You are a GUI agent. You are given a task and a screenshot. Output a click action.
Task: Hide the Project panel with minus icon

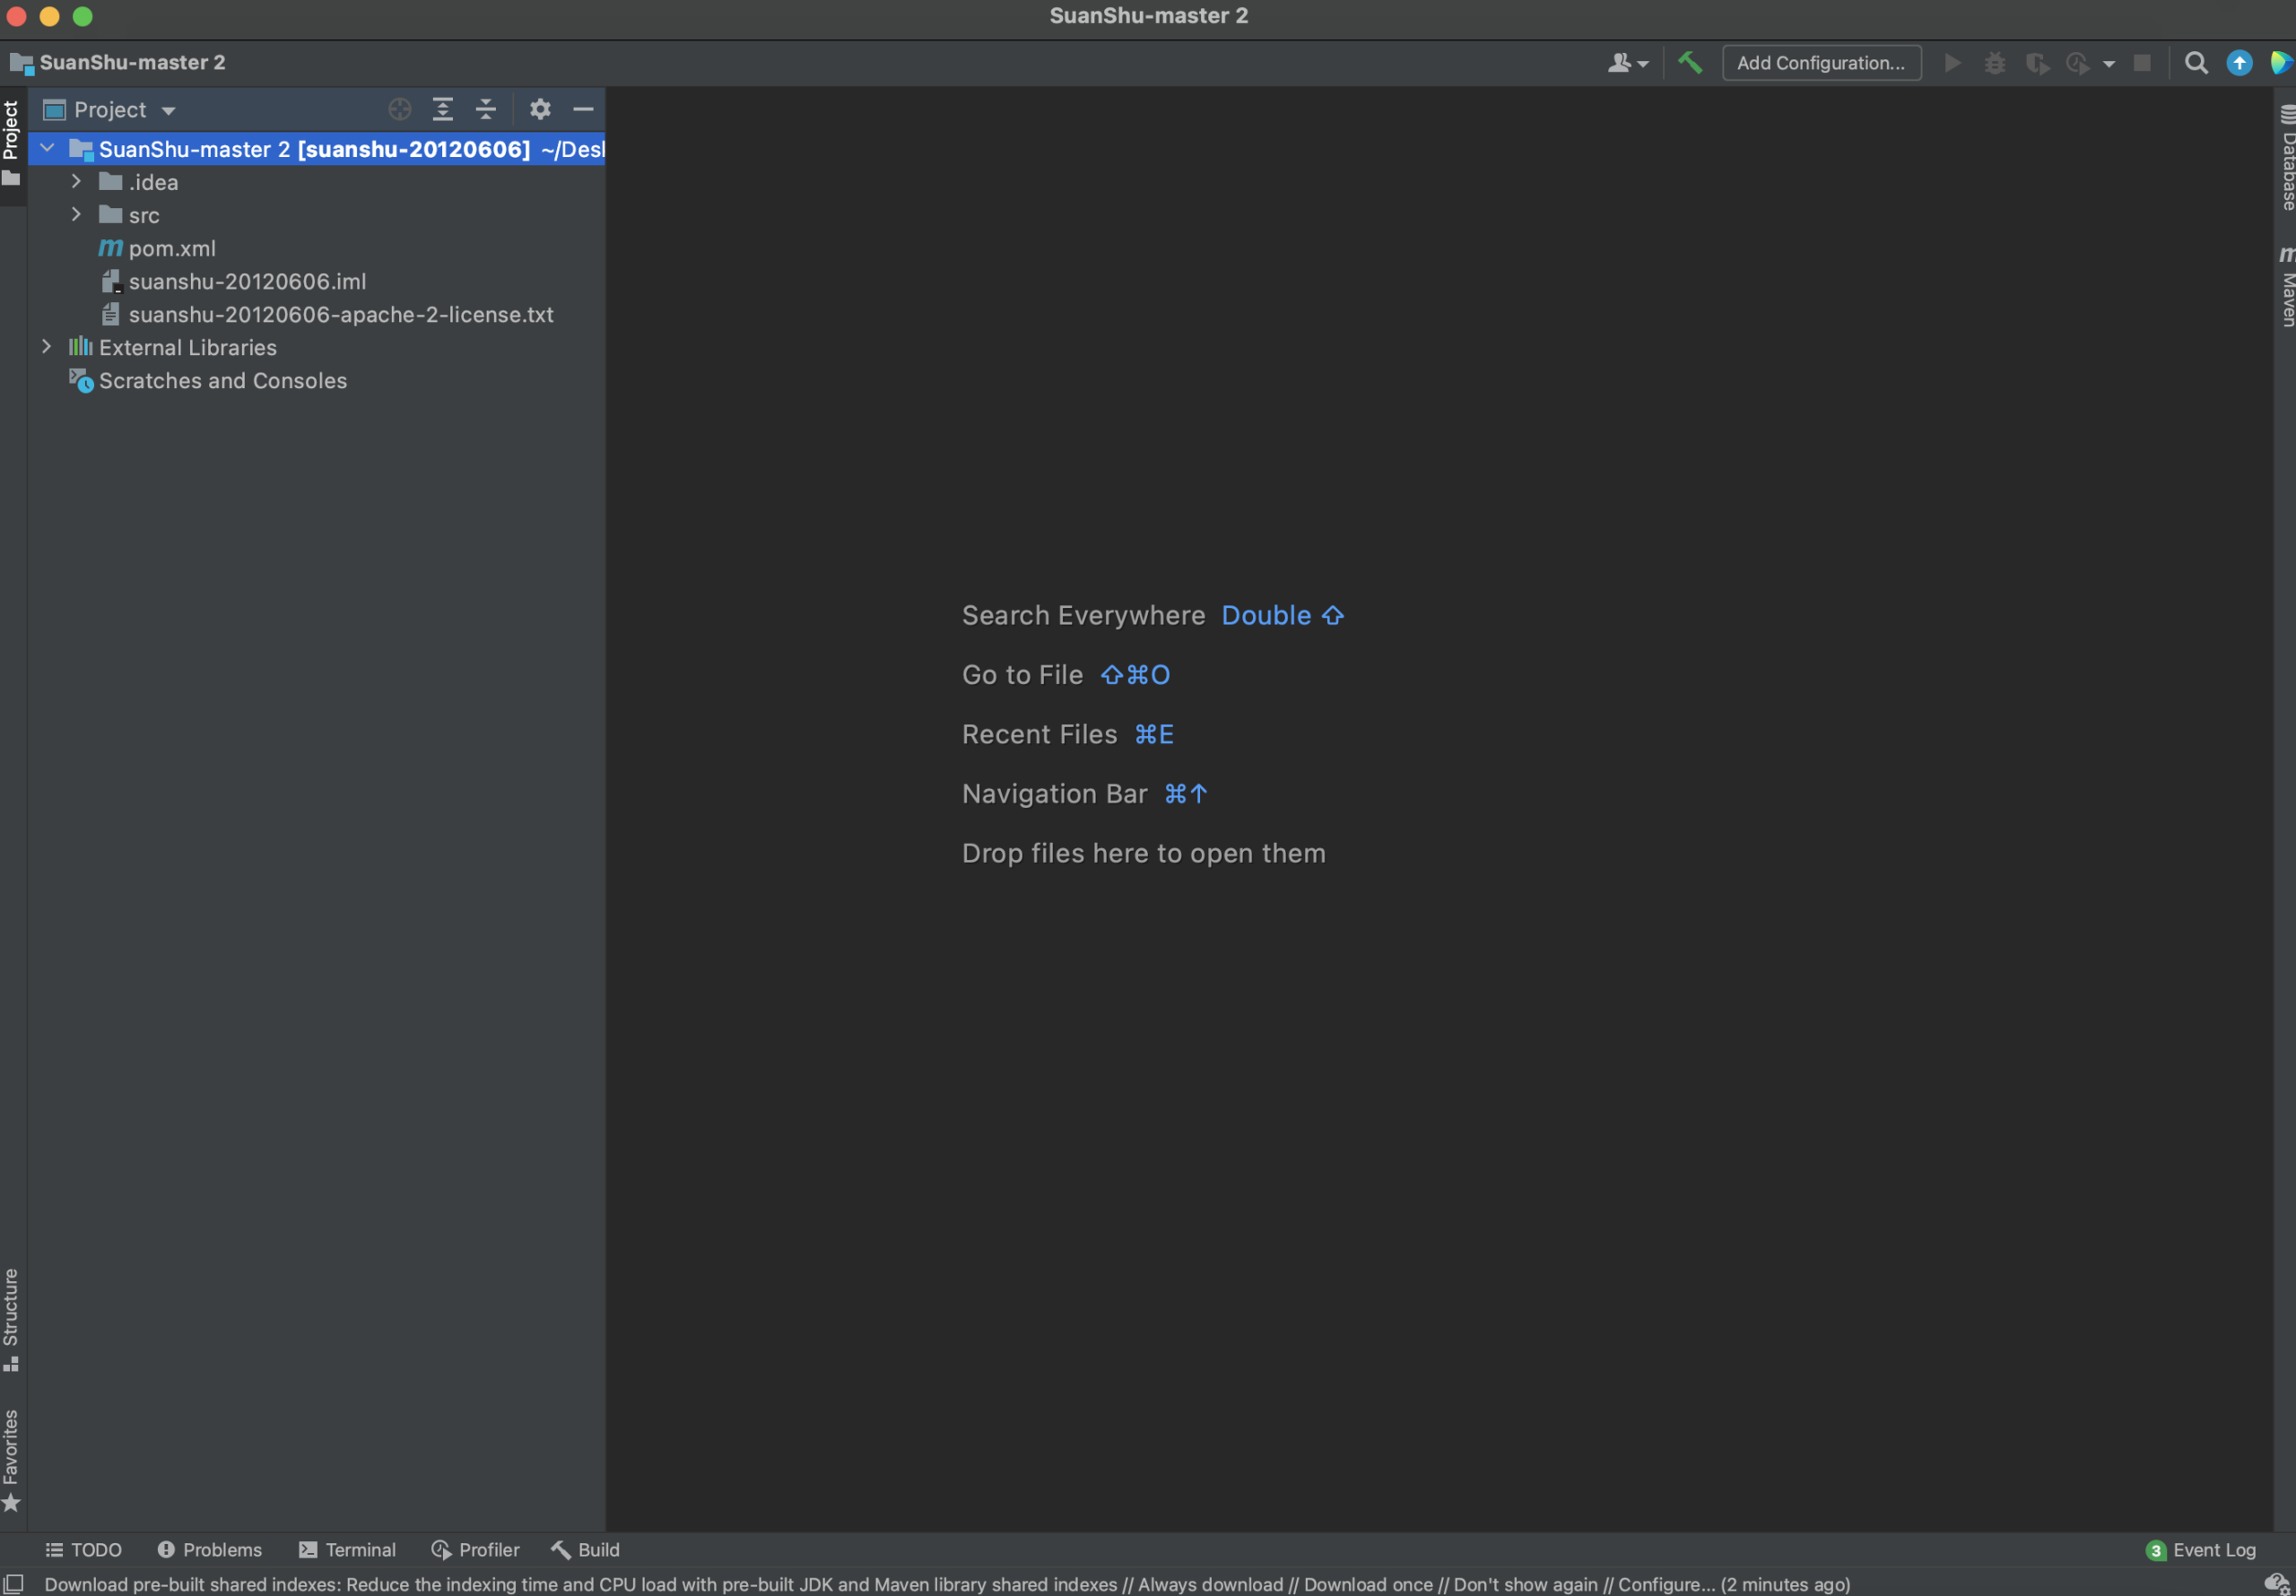coord(583,109)
